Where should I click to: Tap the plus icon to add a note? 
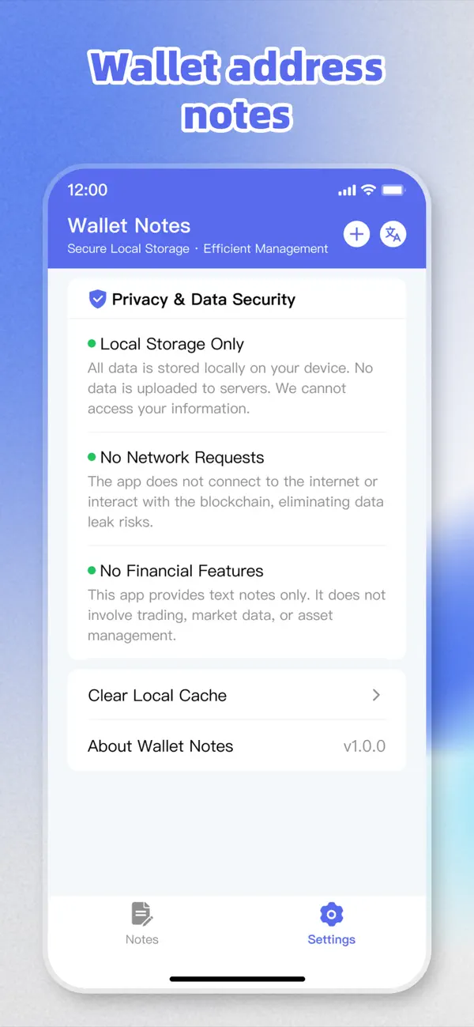click(x=356, y=234)
